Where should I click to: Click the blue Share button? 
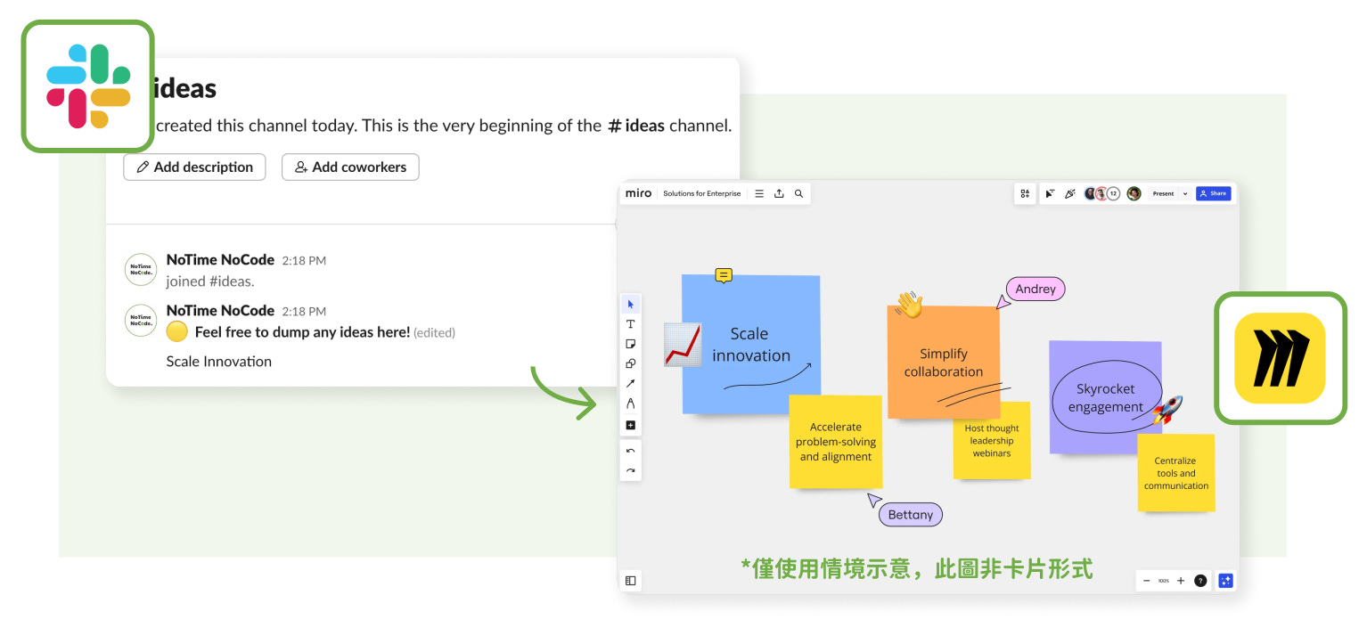(1213, 193)
